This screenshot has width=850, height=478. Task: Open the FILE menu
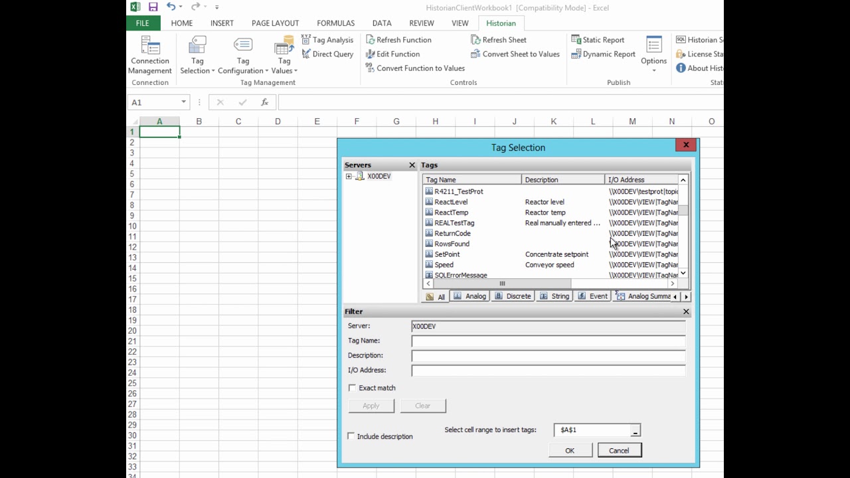143,23
